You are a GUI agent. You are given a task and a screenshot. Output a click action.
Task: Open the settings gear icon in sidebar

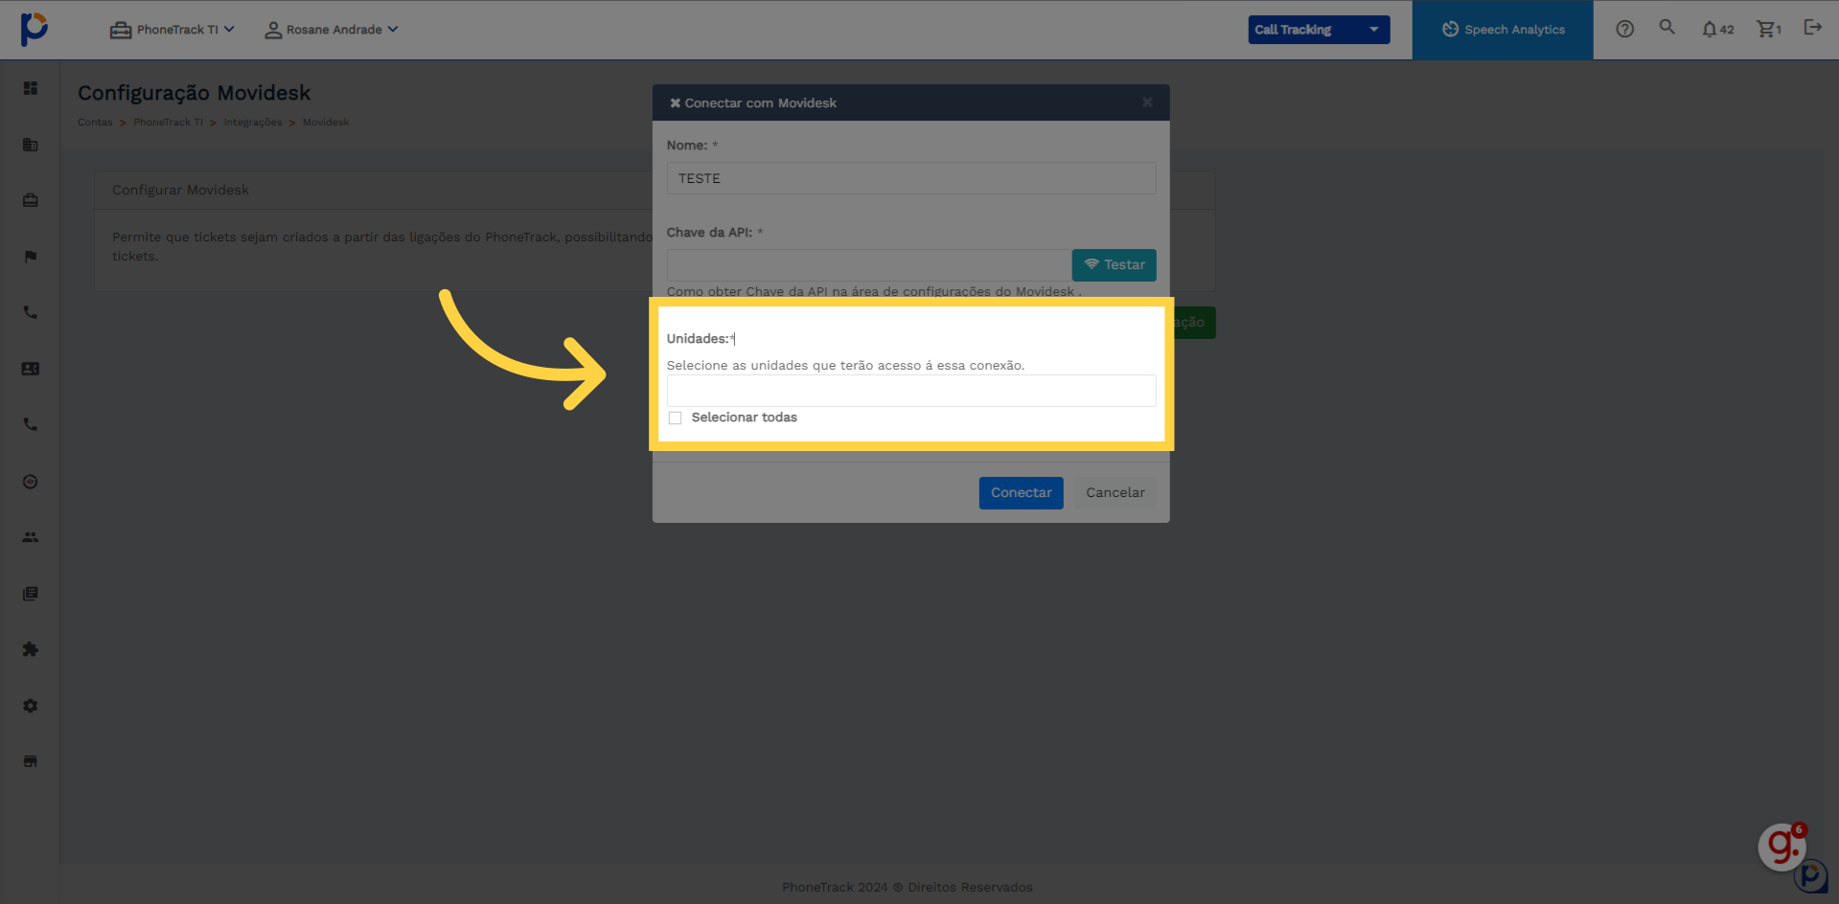31,706
